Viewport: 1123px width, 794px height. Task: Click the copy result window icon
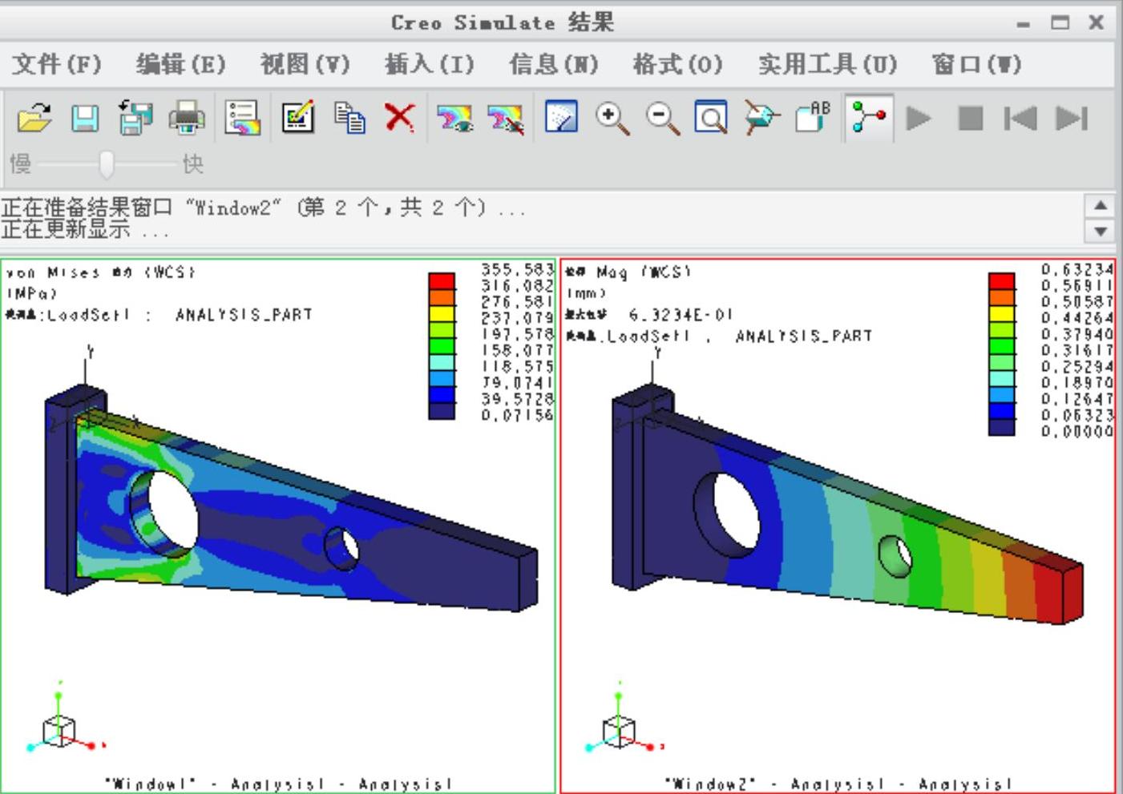(x=349, y=118)
